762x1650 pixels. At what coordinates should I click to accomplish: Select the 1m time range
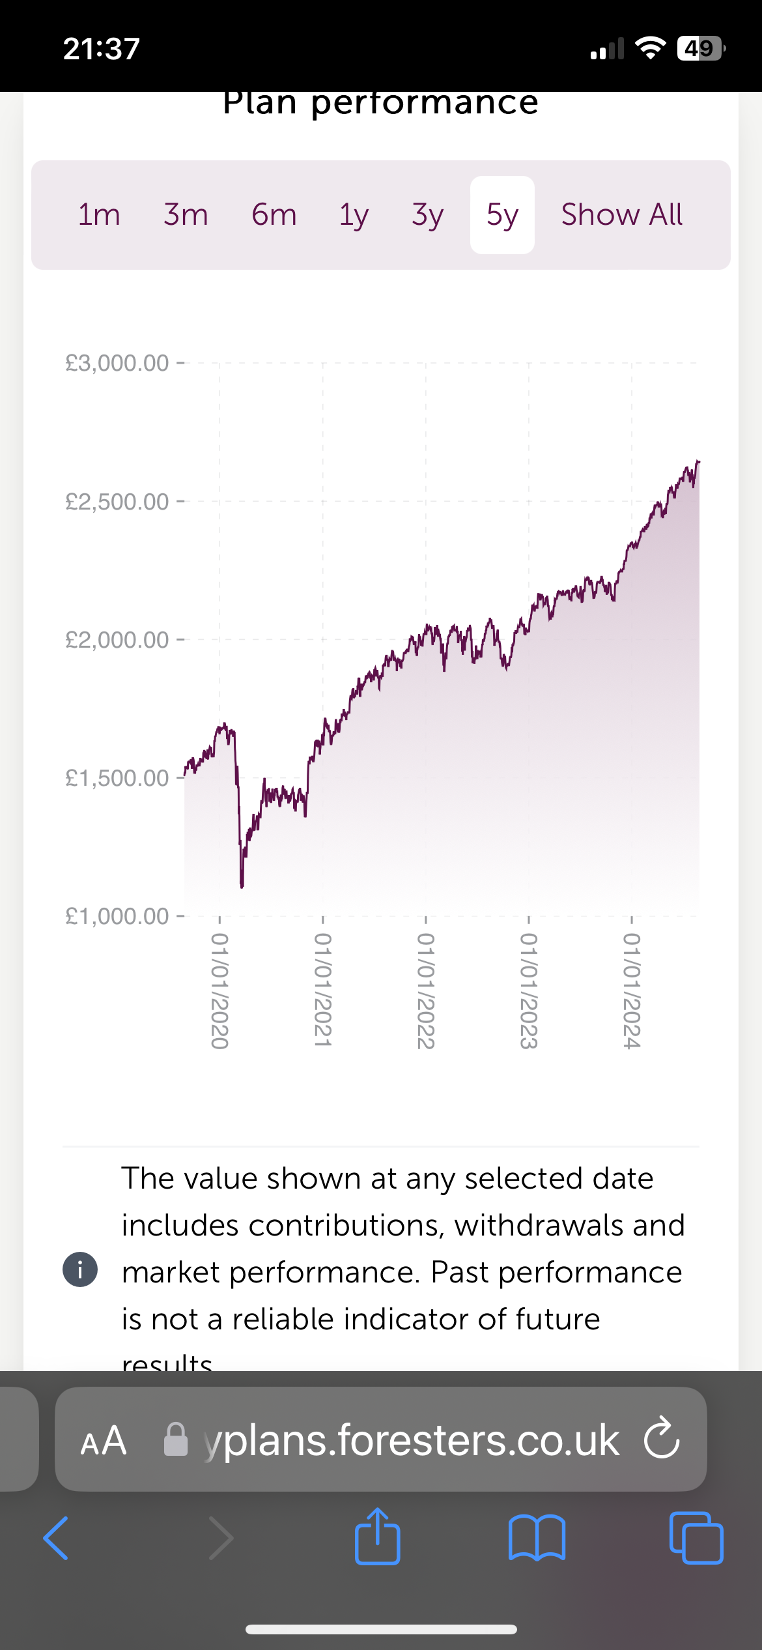coord(99,215)
